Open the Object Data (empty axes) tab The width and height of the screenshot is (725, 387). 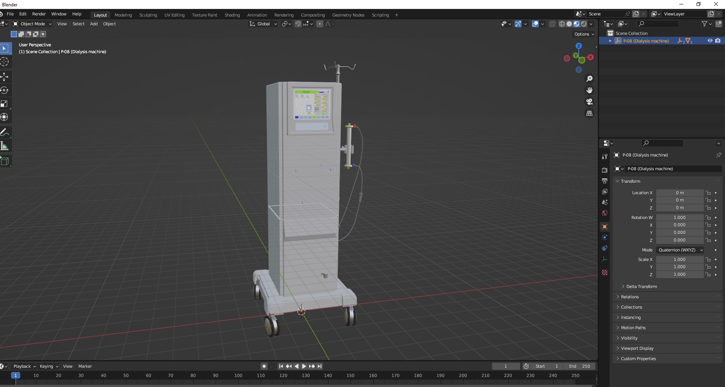point(605,259)
